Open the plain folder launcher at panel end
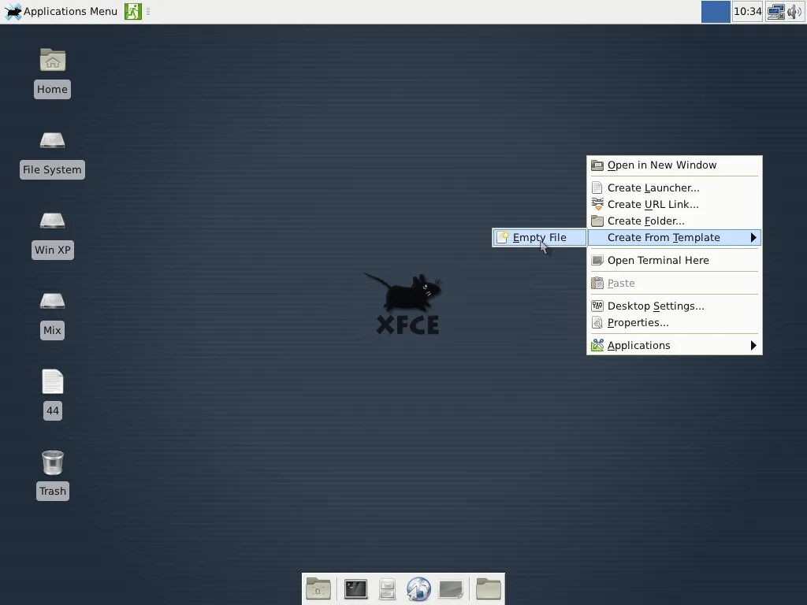 tap(489, 588)
